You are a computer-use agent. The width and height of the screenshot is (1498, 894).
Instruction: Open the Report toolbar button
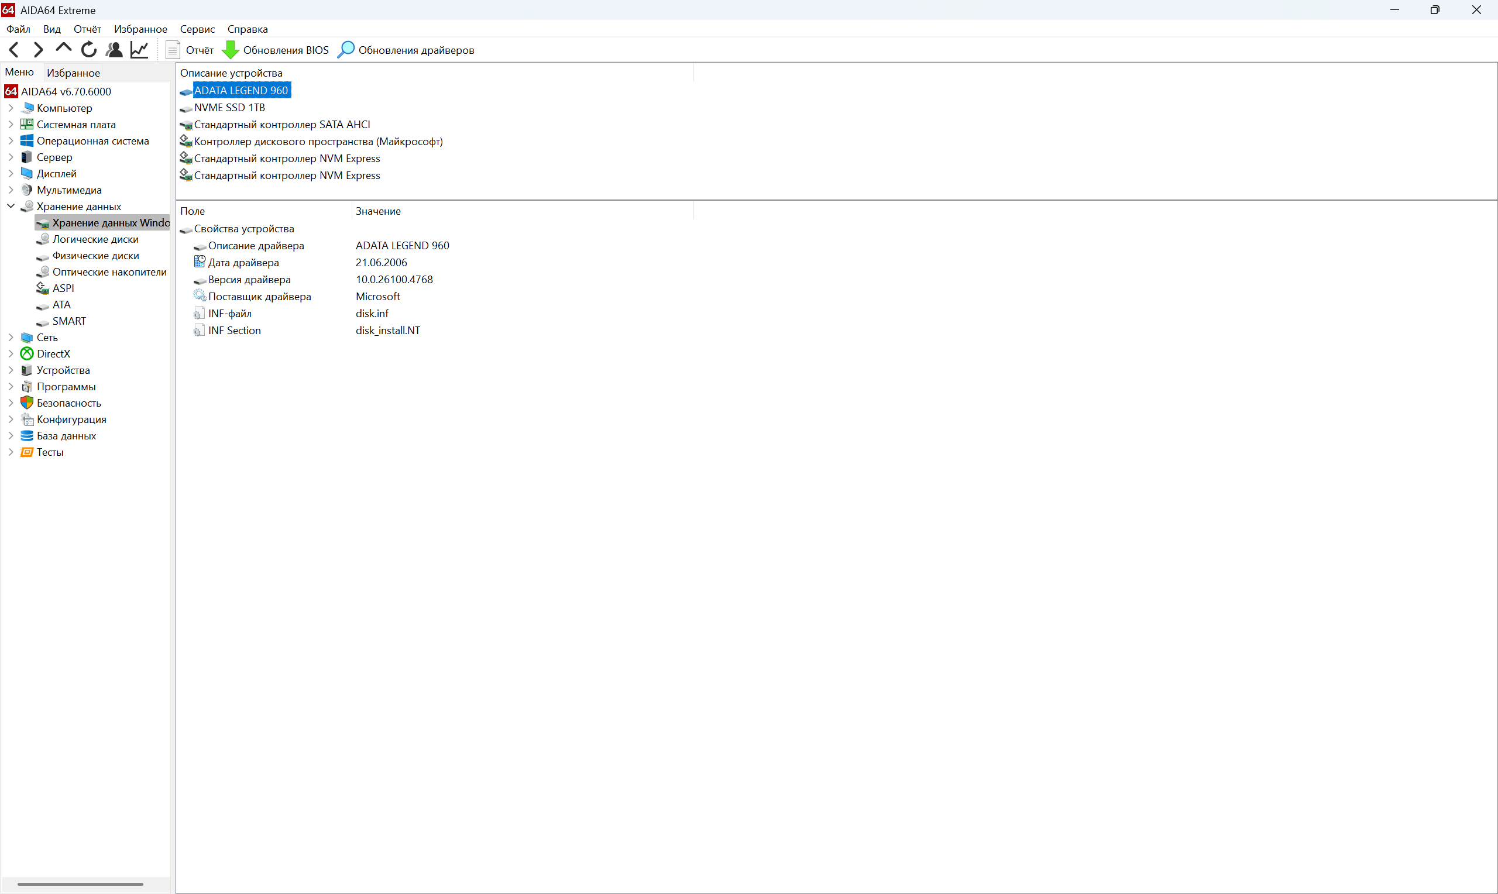click(x=190, y=50)
